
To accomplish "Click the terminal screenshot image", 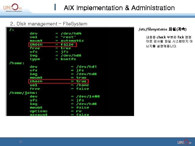I will coord(70,71).
